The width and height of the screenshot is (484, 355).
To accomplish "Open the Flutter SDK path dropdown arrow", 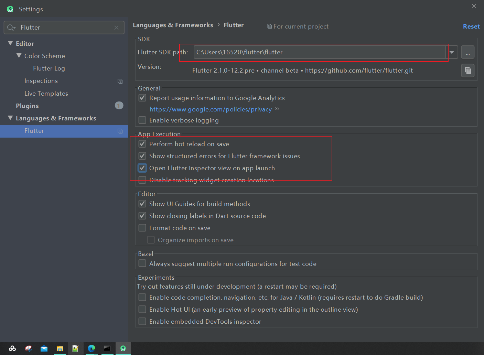I will click(x=452, y=52).
